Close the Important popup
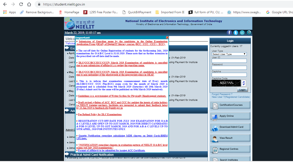The width and height of the screenshot is (293, 162). (167, 37)
